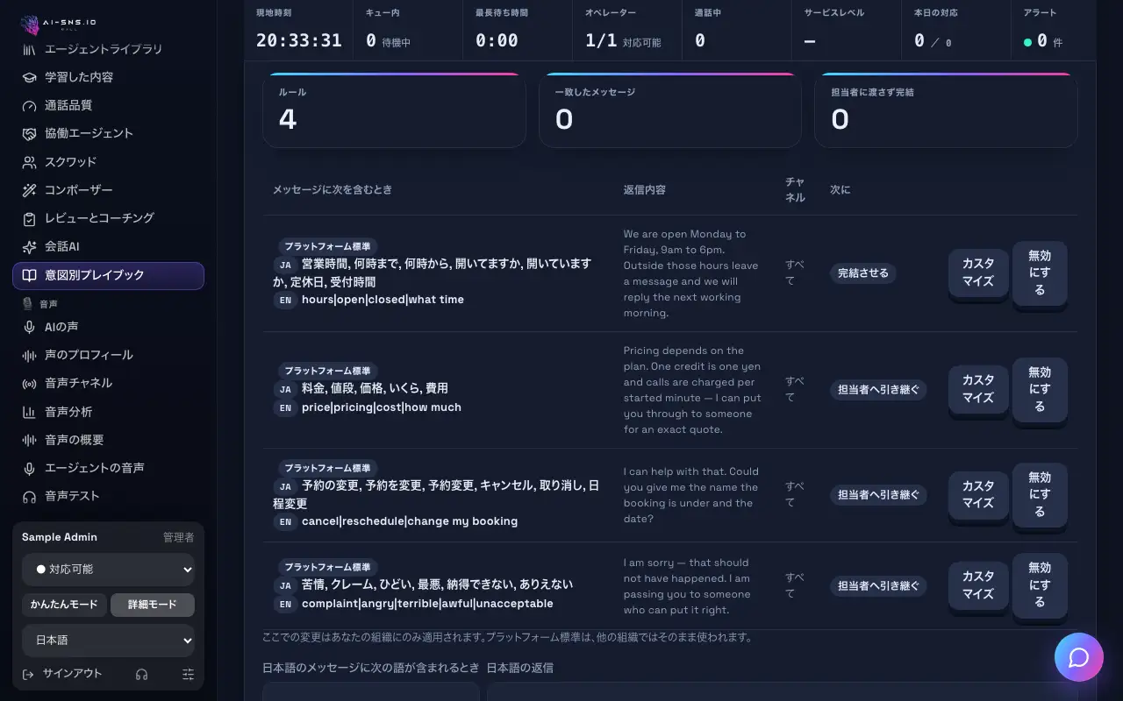1123x701 pixels.
Task: Click the 会話AI sparkle icon
Action: coord(29,247)
